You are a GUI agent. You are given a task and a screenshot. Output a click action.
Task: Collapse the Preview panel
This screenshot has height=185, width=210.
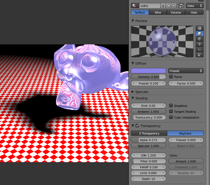tap(133, 21)
